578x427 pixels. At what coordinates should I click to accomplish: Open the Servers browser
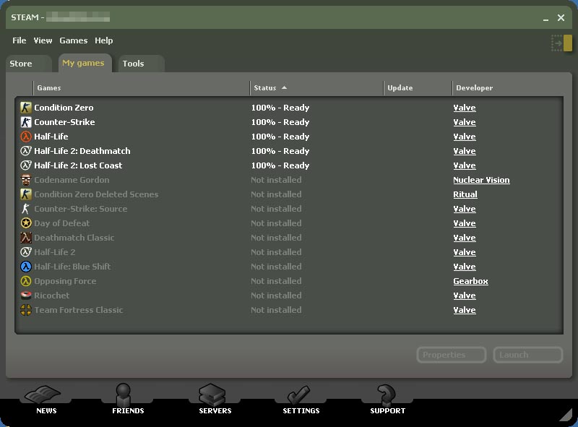coord(215,400)
